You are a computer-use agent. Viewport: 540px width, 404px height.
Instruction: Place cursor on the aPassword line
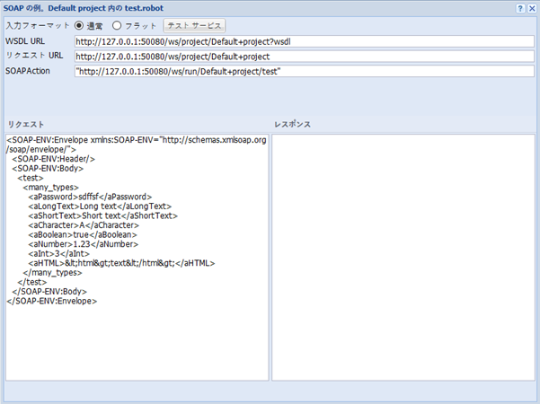tap(89, 197)
